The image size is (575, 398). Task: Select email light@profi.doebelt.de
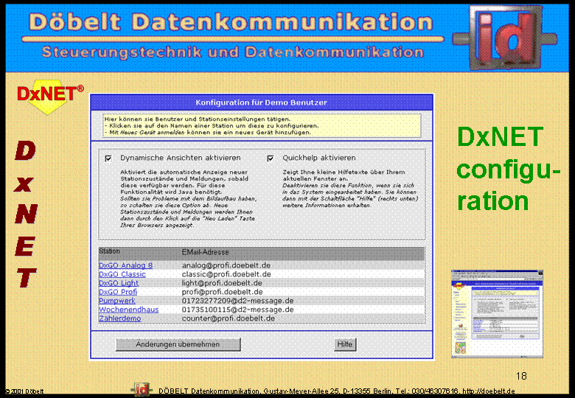click(x=222, y=283)
